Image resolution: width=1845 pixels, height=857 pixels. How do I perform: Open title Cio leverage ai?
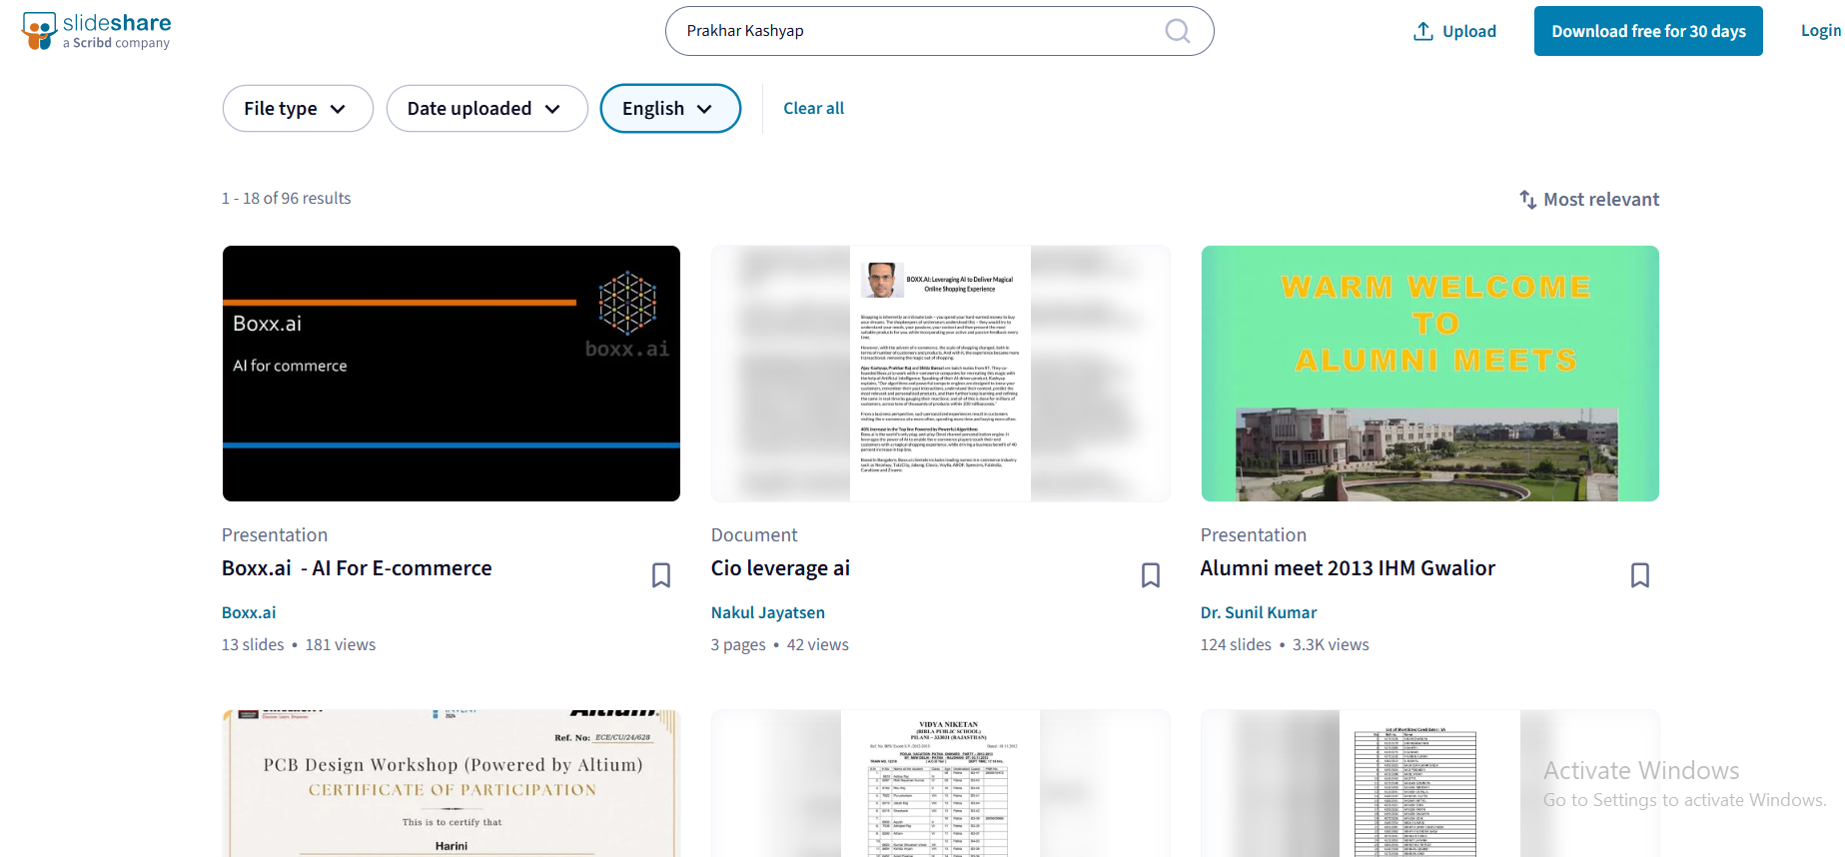click(781, 568)
